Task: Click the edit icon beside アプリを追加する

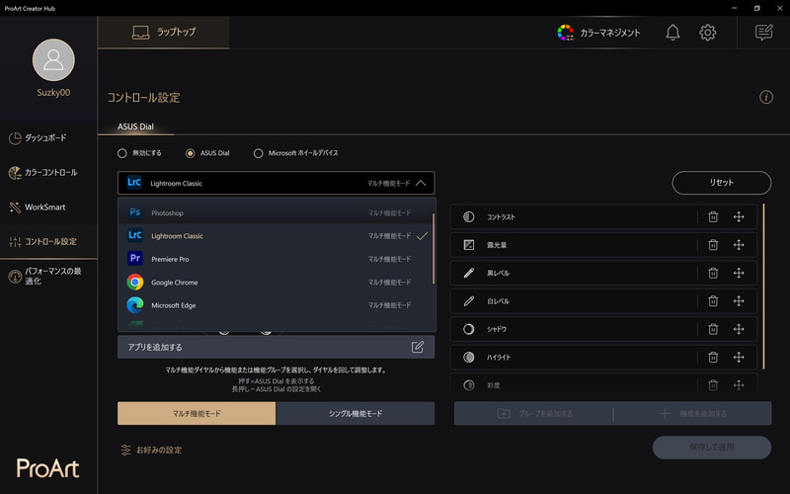Action: click(417, 347)
